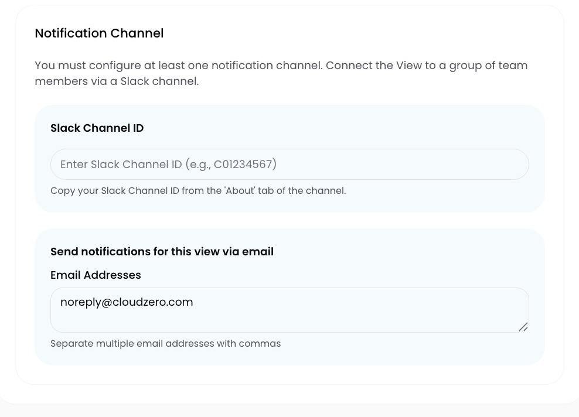Click the 'Copy your Slack Channel ID' hint
The height and width of the screenshot is (417, 579).
198,191
